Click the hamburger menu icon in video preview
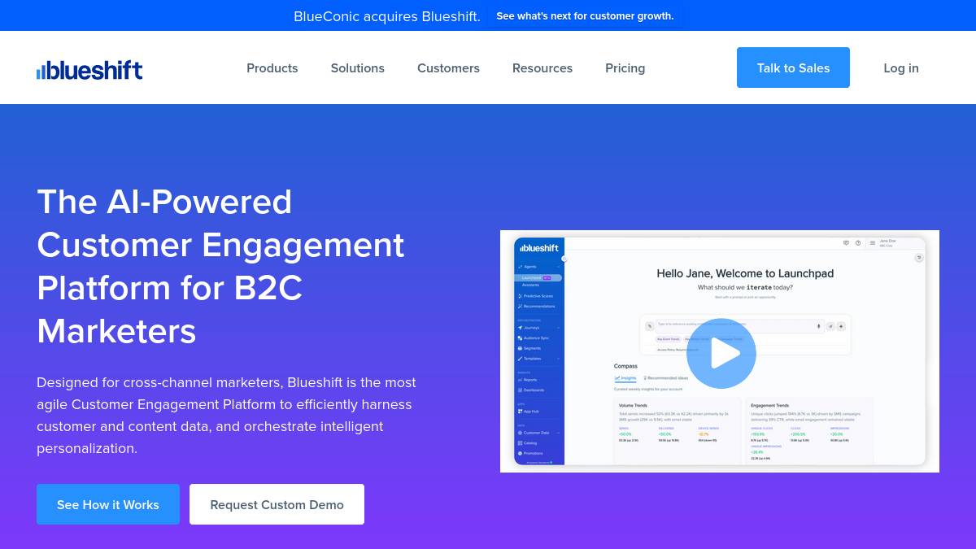Viewport: 976px width, 549px height. click(x=873, y=242)
